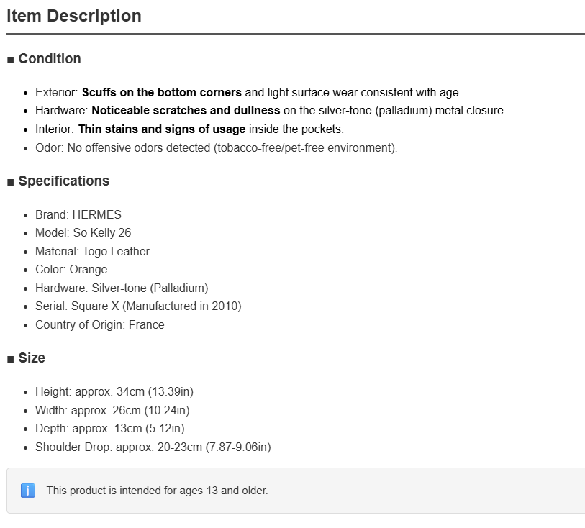Image resolution: width=585 pixels, height=528 pixels.
Task: Click 'Scuffs on the bottom corners' text
Action: pos(162,93)
